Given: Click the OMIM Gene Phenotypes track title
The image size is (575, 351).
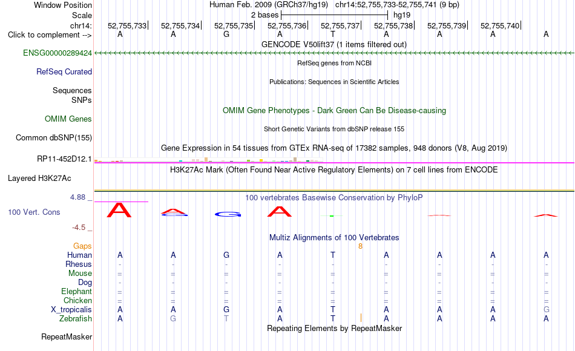Looking at the screenshot, I should pyautogui.click(x=334, y=110).
